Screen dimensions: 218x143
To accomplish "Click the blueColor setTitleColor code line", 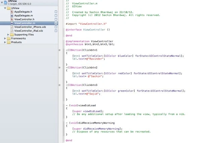I will [x=128, y=56].
